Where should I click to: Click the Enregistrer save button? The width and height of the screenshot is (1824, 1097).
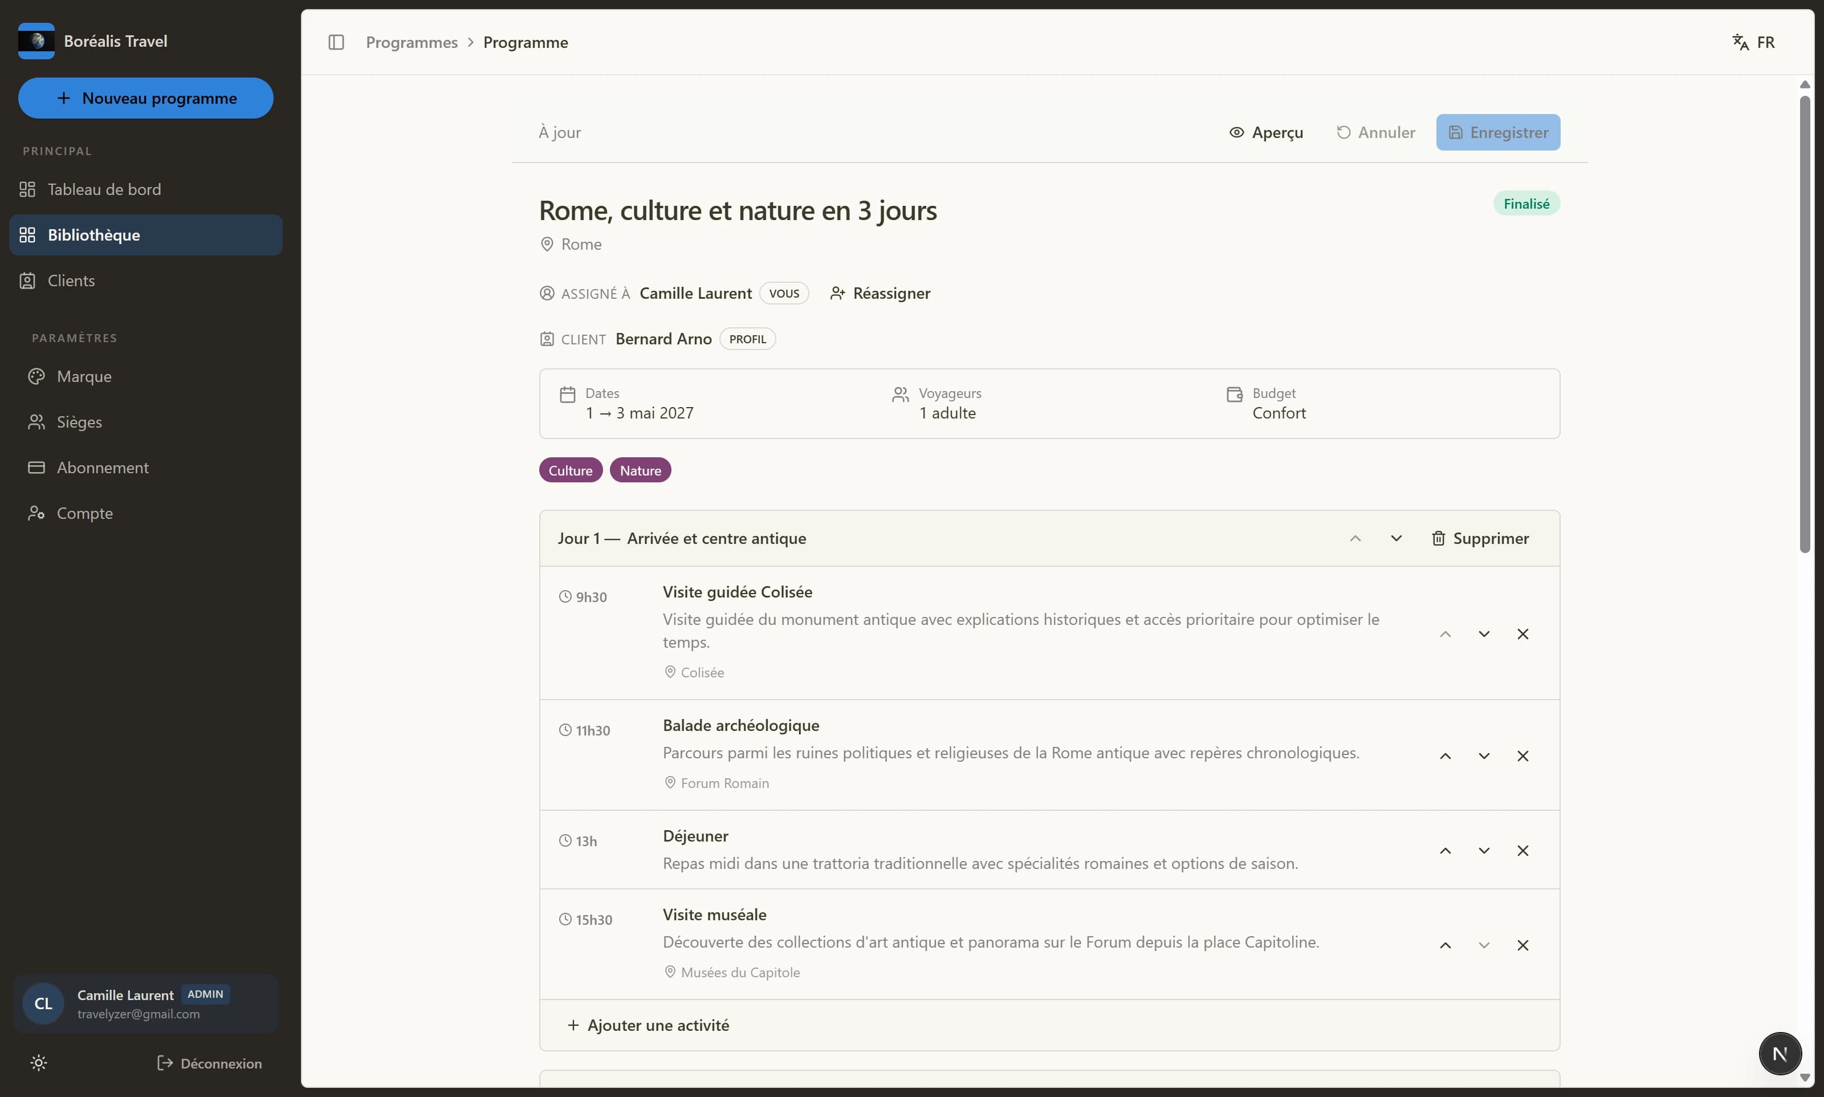pos(1497,132)
